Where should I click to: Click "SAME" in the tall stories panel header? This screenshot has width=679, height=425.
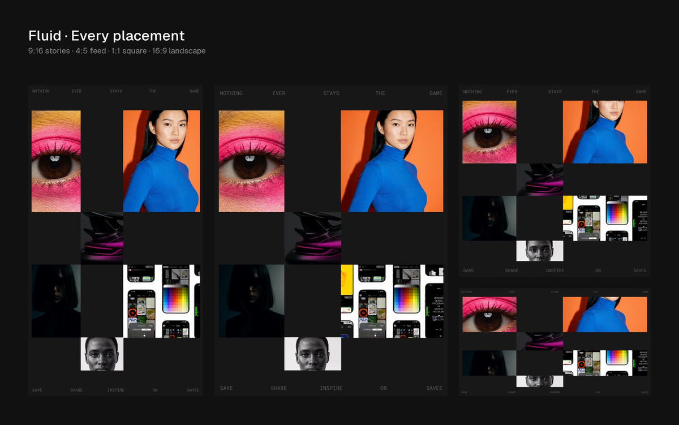(x=195, y=91)
